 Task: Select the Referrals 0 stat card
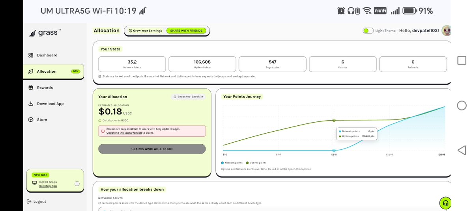pyautogui.click(x=413, y=64)
